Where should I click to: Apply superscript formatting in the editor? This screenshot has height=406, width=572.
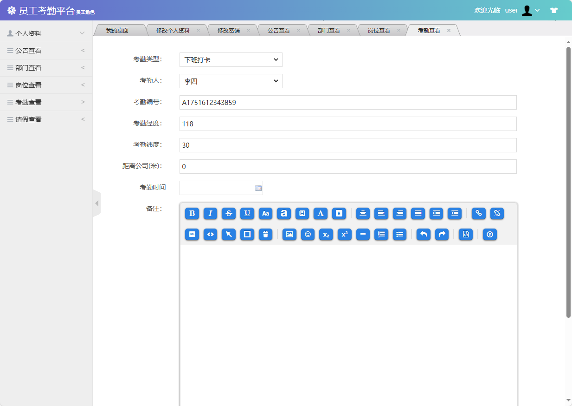(x=344, y=235)
